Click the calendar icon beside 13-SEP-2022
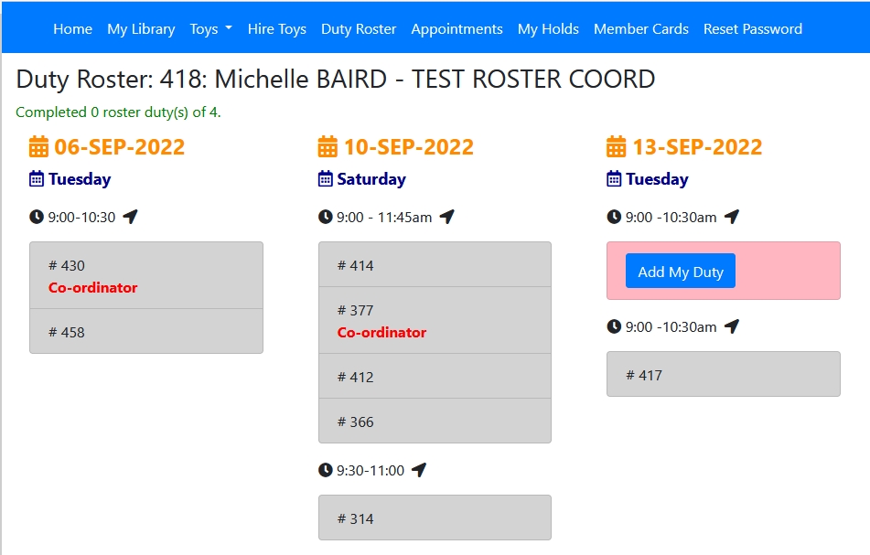The image size is (870, 555). tap(617, 146)
